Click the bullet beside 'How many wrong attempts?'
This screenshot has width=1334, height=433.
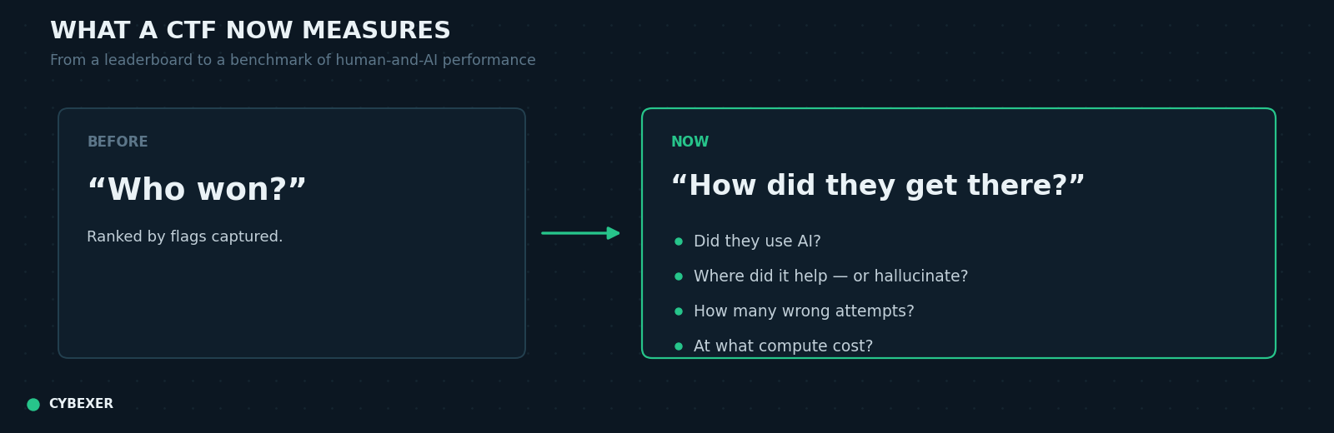679,311
